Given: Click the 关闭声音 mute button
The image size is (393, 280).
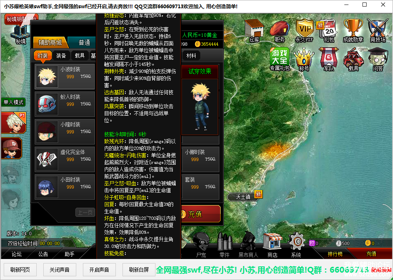Looking at the screenshot, I should tap(60, 270).
